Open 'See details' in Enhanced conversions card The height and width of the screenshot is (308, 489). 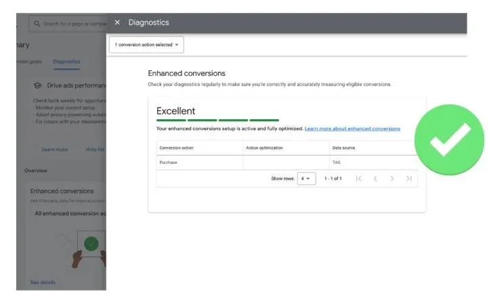[x=43, y=282]
